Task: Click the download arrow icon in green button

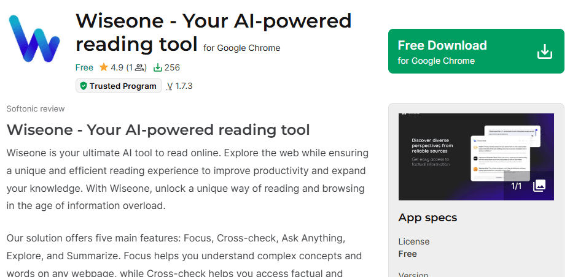Action: 544,51
